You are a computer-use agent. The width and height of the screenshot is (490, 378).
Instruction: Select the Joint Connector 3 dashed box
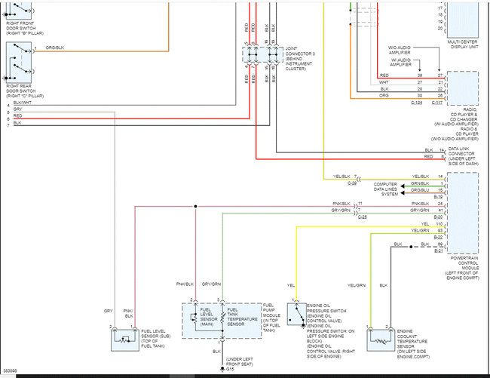pyautogui.click(x=262, y=55)
